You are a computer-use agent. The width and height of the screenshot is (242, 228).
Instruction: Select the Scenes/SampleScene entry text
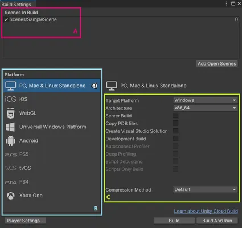pyautogui.click(x=33, y=19)
